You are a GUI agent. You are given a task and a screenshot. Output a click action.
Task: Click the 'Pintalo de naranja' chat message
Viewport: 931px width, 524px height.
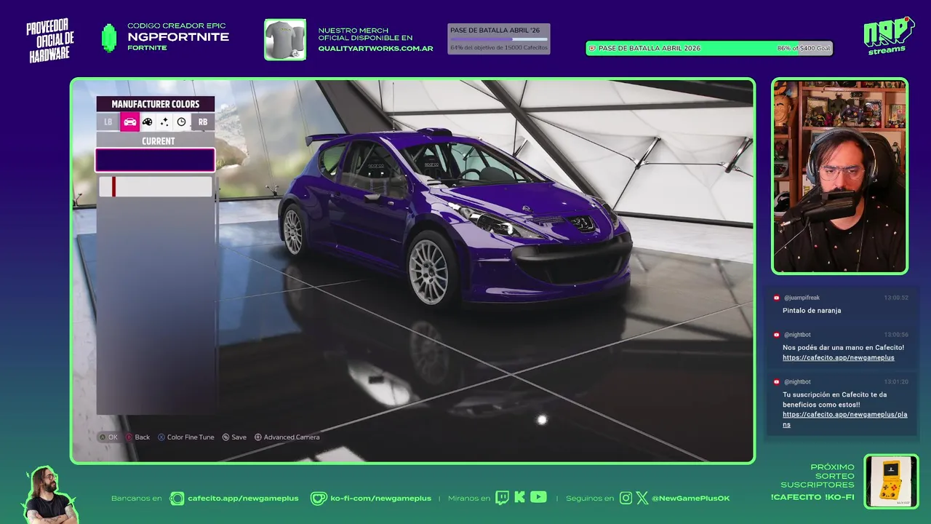pos(812,311)
